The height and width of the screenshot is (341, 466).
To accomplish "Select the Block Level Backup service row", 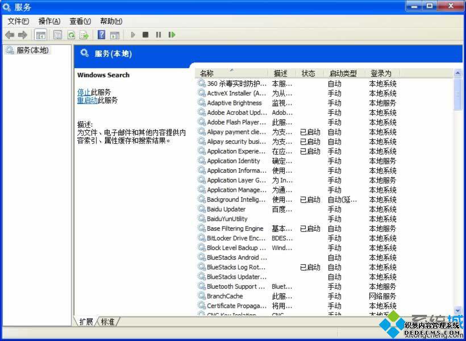I will pyautogui.click(x=297, y=248).
